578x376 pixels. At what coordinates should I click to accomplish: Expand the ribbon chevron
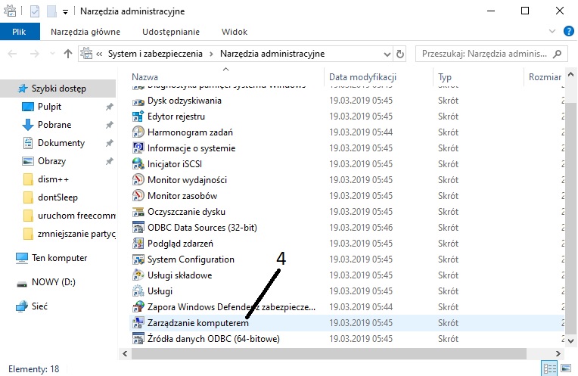[552, 31]
